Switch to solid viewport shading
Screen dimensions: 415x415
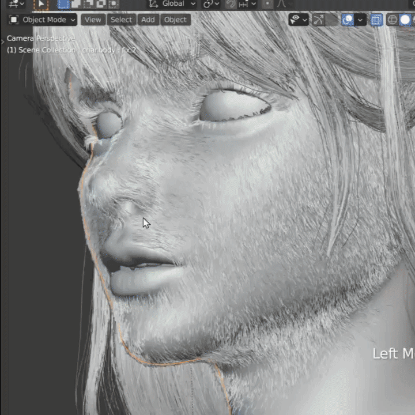click(x=405, y=20)
